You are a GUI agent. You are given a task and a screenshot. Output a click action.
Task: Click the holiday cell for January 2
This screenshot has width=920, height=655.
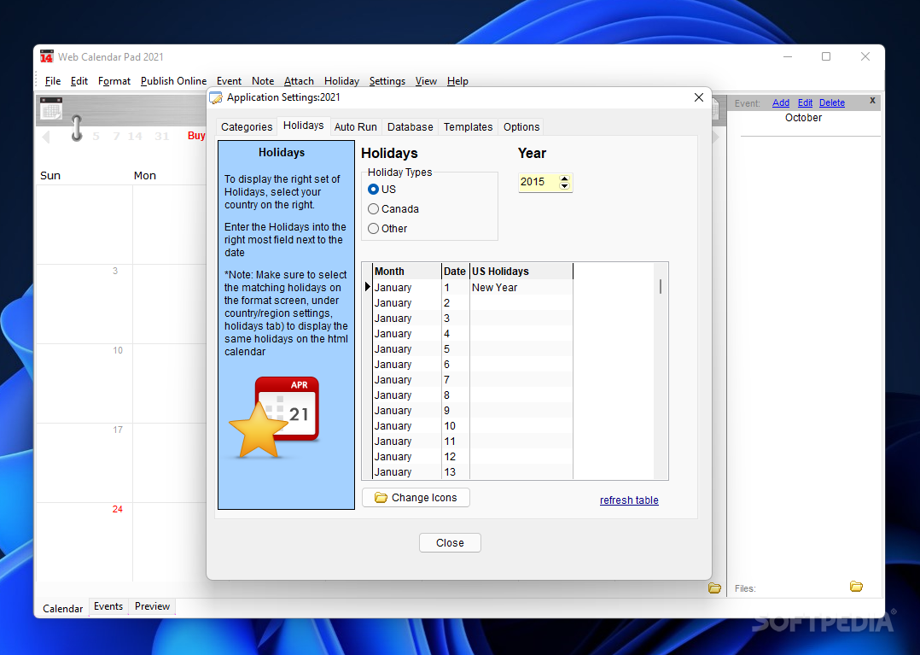521,303
